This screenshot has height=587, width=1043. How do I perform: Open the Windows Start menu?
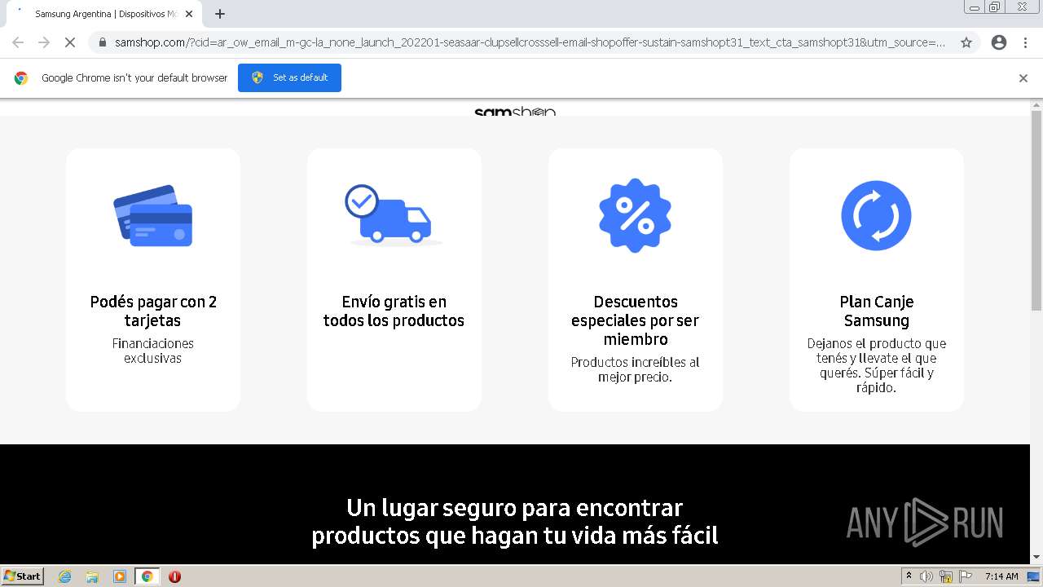pyautogui.click(x=23, y=576)
